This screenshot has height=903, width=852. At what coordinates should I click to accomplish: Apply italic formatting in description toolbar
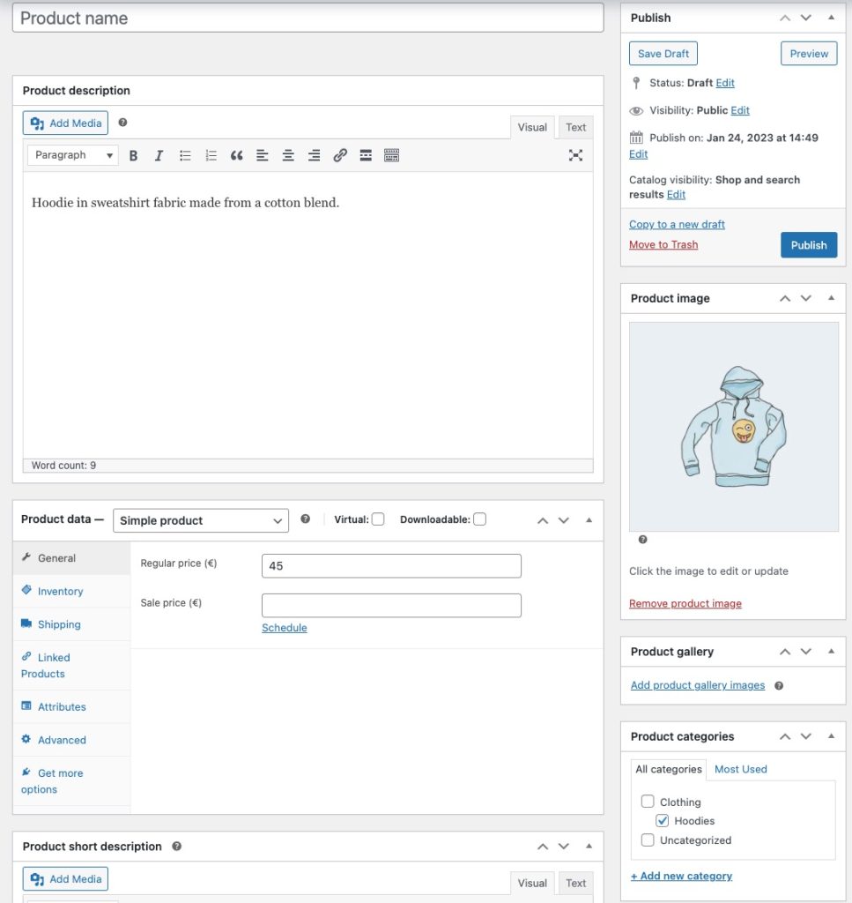point(159,155)
